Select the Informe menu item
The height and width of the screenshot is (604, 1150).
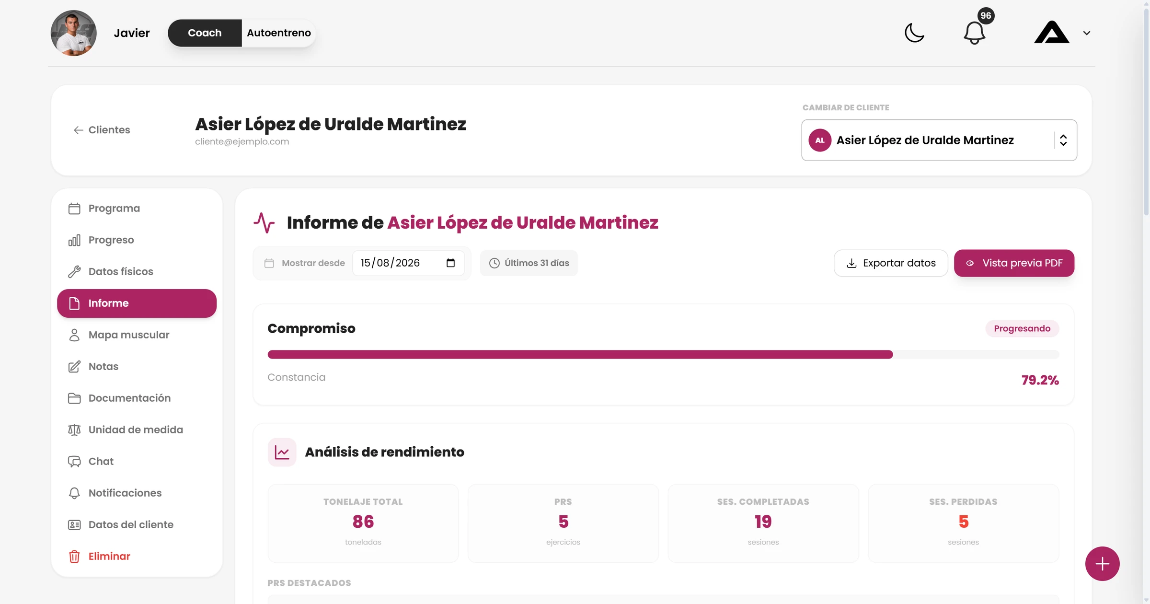coord(137,303)
